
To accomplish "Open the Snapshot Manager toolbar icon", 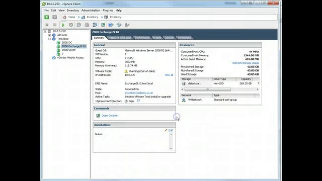I will pos(95,25).
